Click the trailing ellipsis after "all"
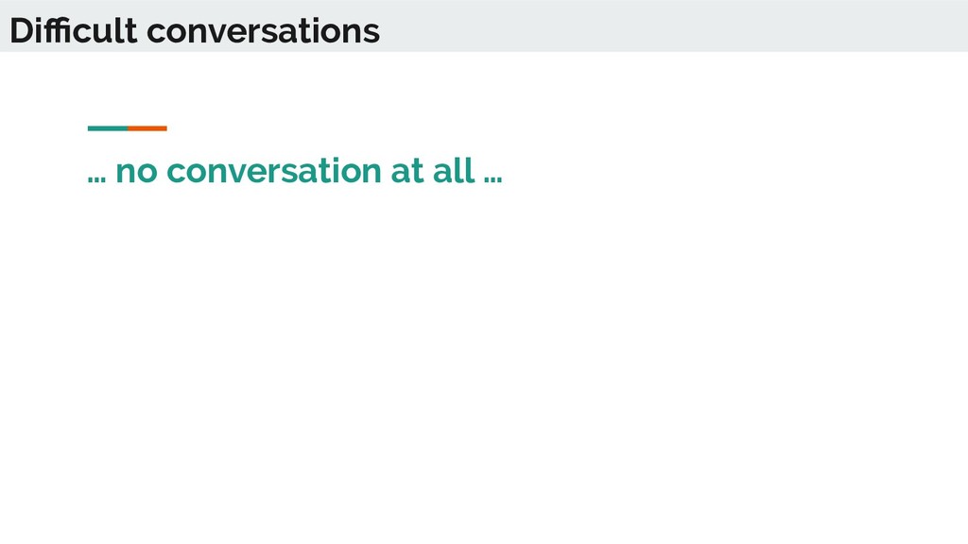Viewport: 968px width, 544px height. pyautogui.click(x=493, y=180)
